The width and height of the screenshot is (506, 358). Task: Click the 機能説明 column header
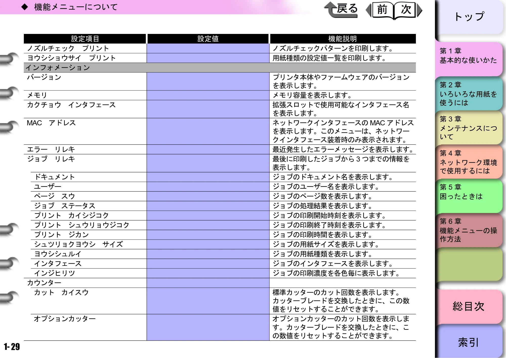point(343,39)
